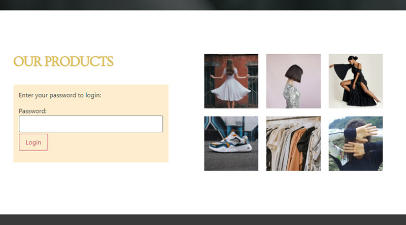The height and width of the screenshot is (225, 406).
Task: Click the Password text input box
Action: 91,124
